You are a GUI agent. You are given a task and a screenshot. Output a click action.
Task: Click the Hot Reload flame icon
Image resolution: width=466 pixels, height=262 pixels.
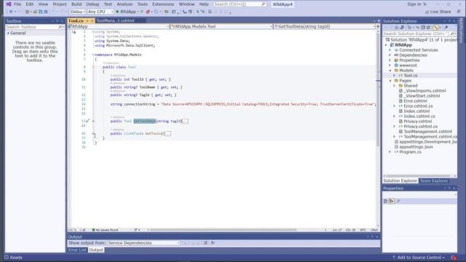pos(148,12)
